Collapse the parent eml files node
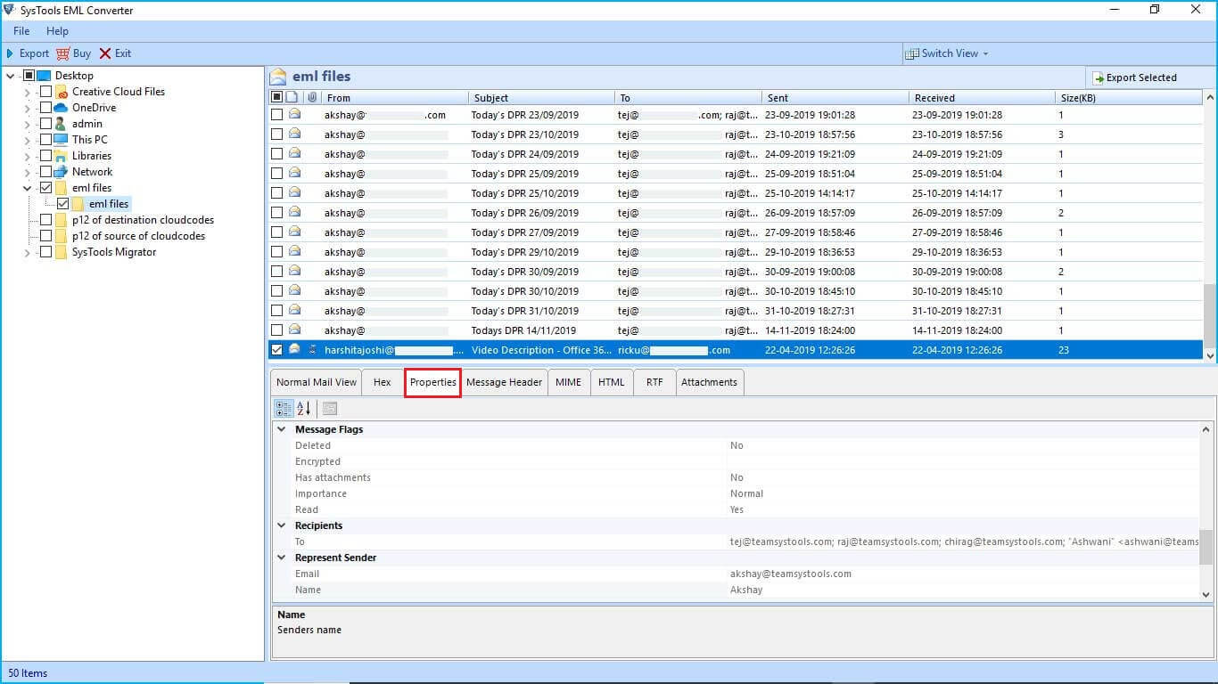The width and height of the screenshot is (1218, 684). pyautogui.click(x=28, y=188)
